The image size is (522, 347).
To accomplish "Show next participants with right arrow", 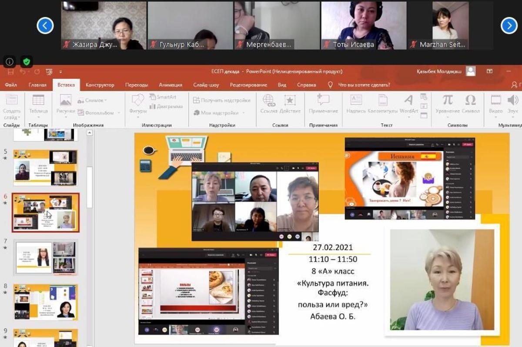I will tap(509, 26).
